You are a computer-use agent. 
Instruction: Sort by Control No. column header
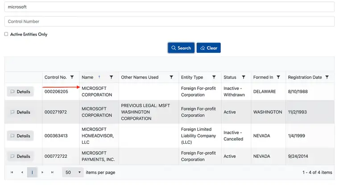coord(56,77)
